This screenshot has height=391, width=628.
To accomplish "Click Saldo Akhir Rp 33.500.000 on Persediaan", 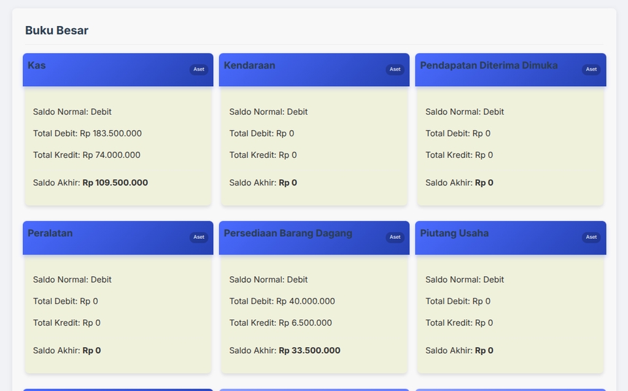I will (x=285, y=351).
